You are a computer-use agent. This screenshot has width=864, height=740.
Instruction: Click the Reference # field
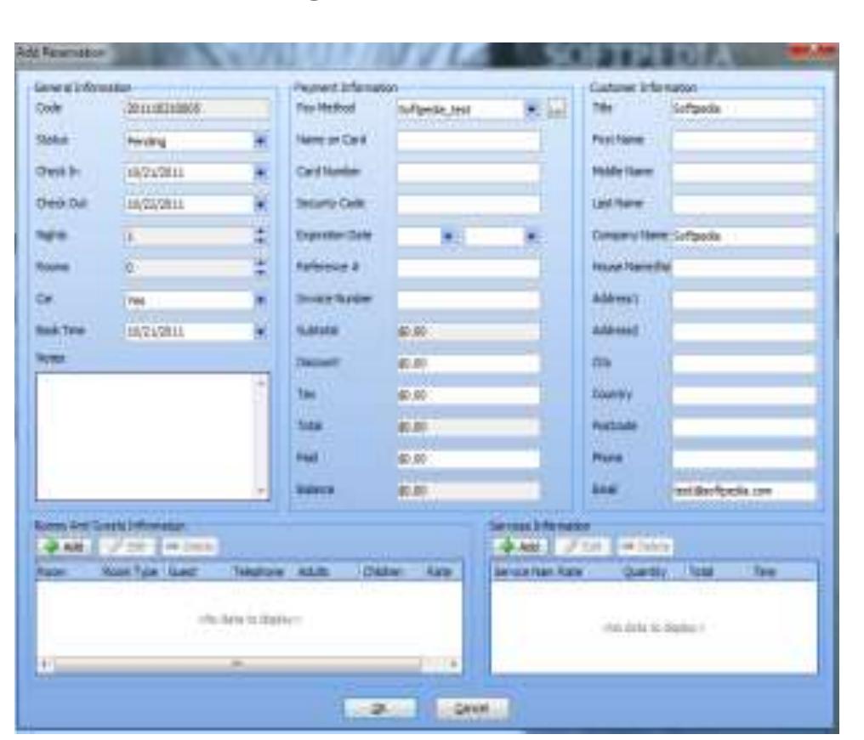coord(469,268)
